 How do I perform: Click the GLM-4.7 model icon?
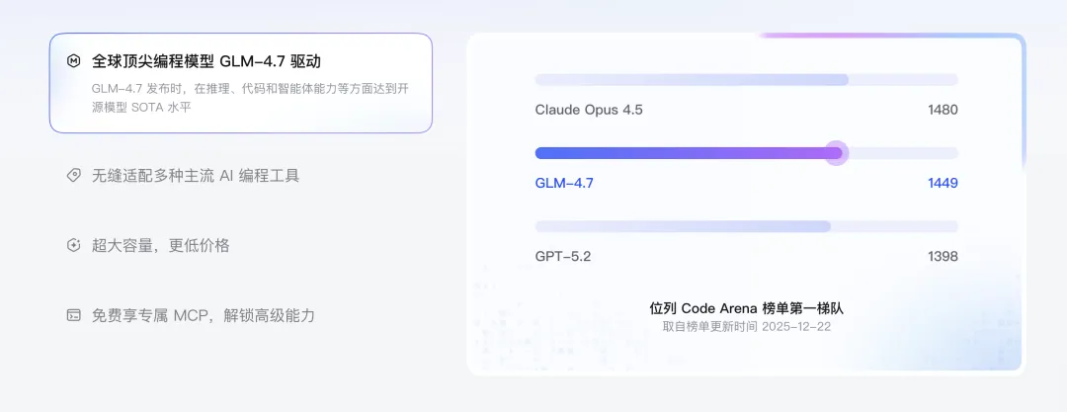73,61
